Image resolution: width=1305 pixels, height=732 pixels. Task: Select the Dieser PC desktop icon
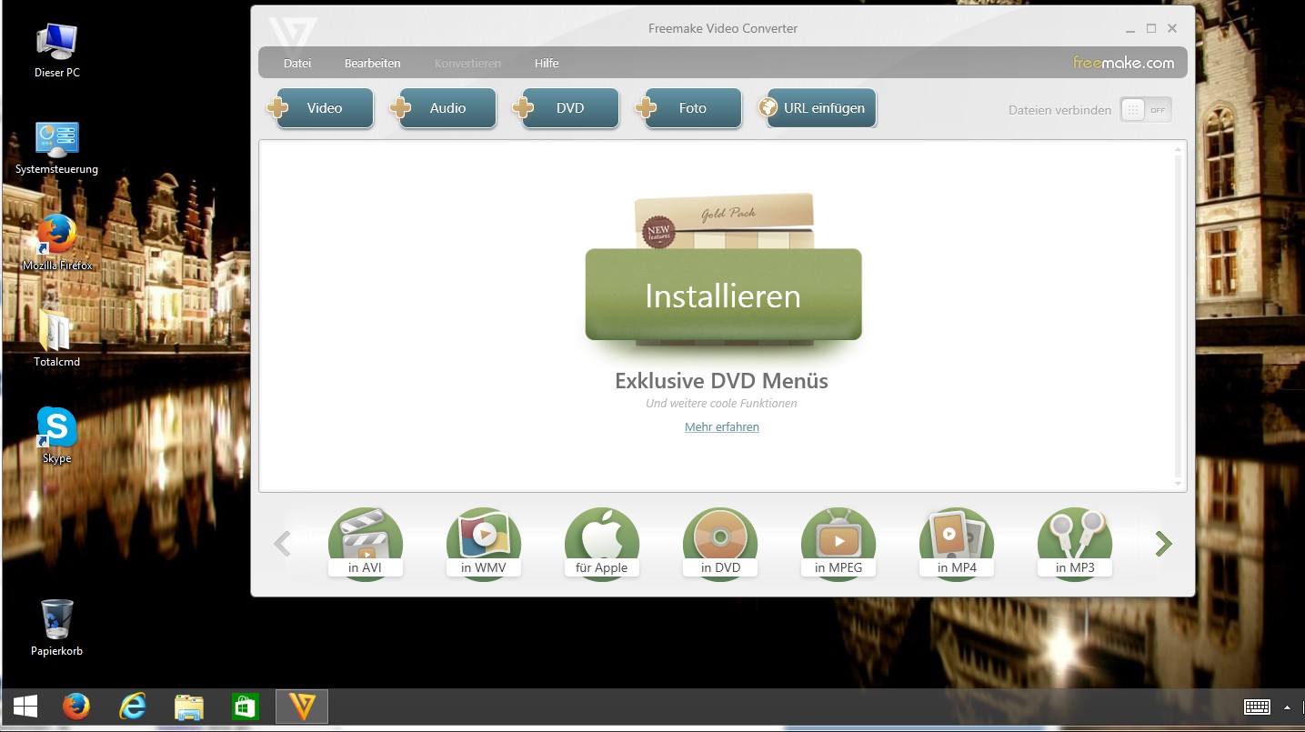pyautogui.click(x=56, y=49)
